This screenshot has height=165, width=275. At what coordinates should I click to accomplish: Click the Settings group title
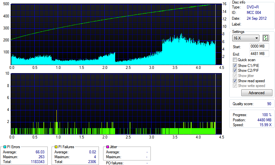238,32
